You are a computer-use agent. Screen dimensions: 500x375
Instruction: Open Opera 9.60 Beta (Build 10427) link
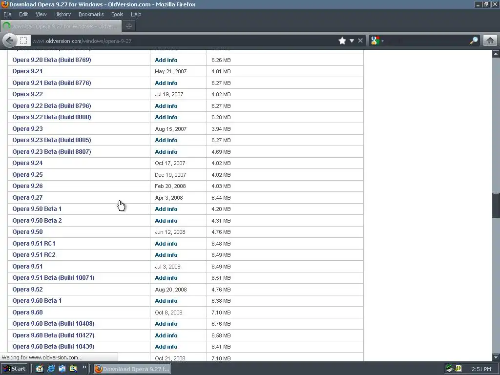53,335
